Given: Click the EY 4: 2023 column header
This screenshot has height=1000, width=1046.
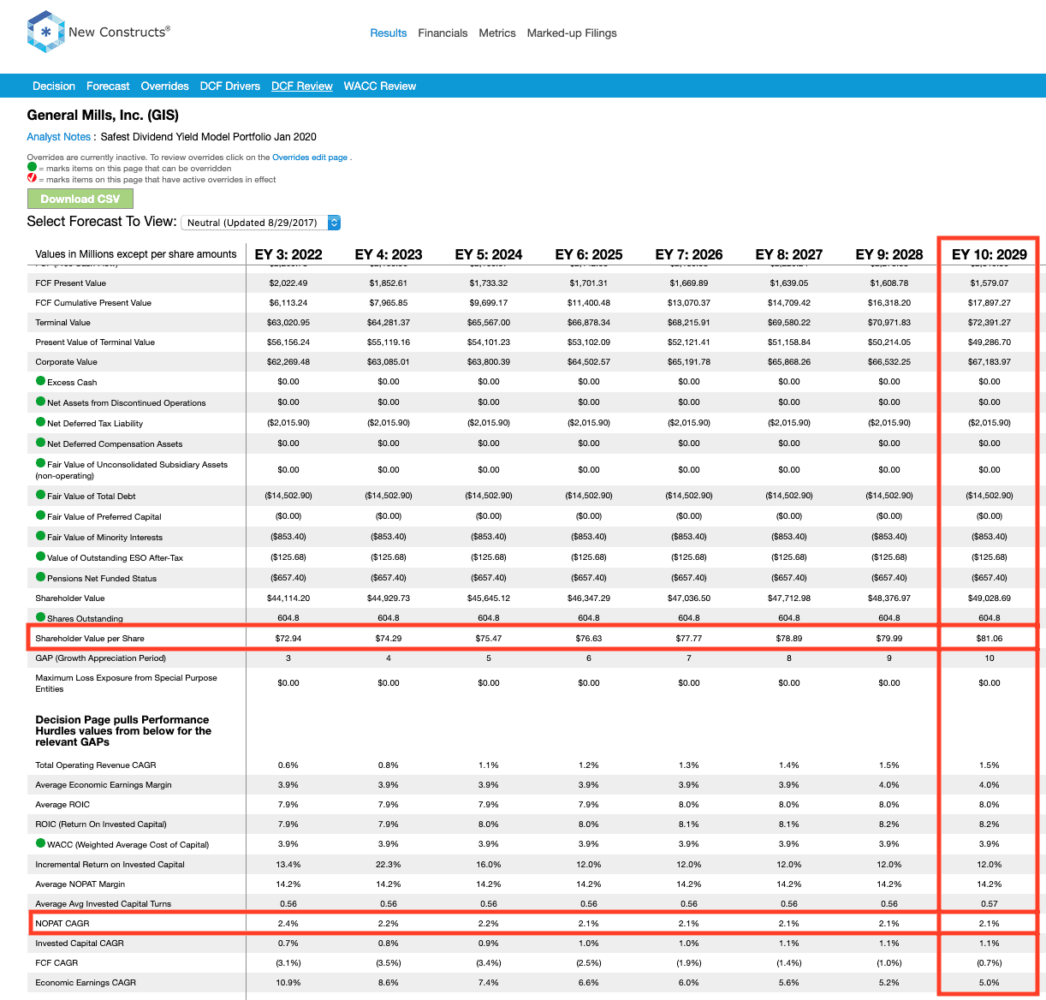Looking at the screenshot, I should pyautogui.click(x=389, y=254).
